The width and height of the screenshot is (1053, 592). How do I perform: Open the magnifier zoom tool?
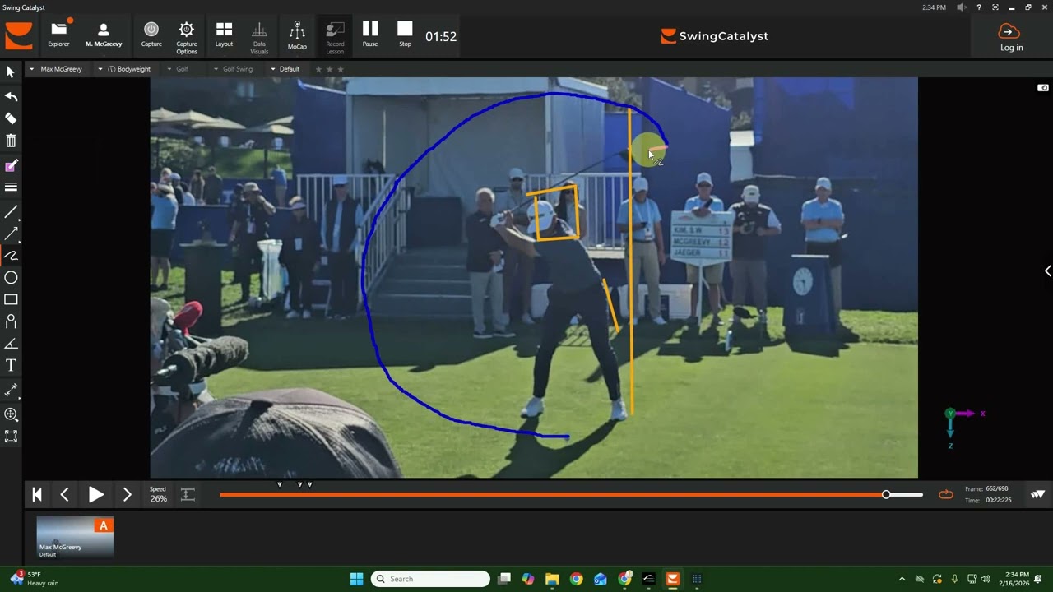12,414
